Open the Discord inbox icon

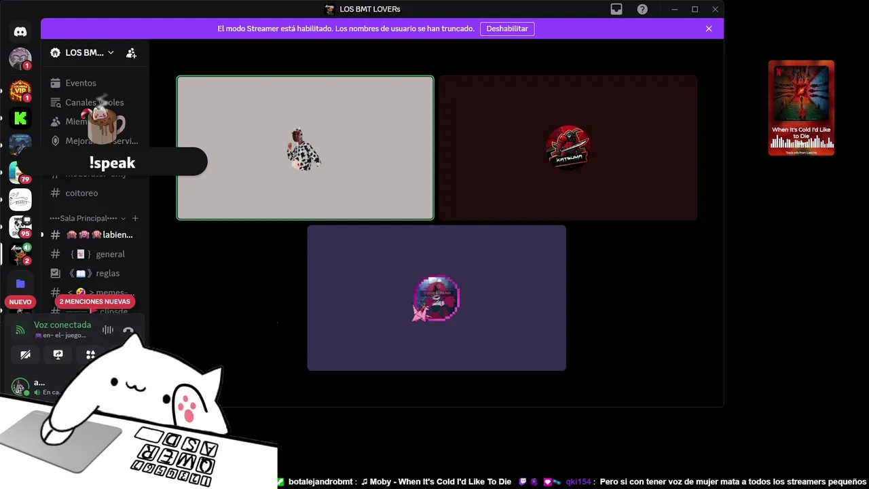616,10
